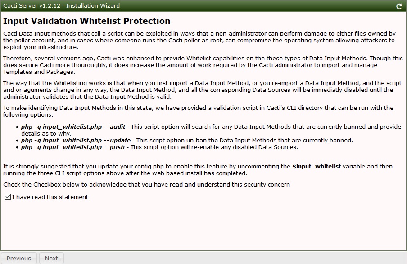Click the 'Input Validation Whitelist Protection' heading
This screenshot has height=264, width=407.
pos(87,21)
